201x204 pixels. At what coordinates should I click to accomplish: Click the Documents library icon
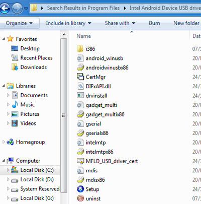15,95
